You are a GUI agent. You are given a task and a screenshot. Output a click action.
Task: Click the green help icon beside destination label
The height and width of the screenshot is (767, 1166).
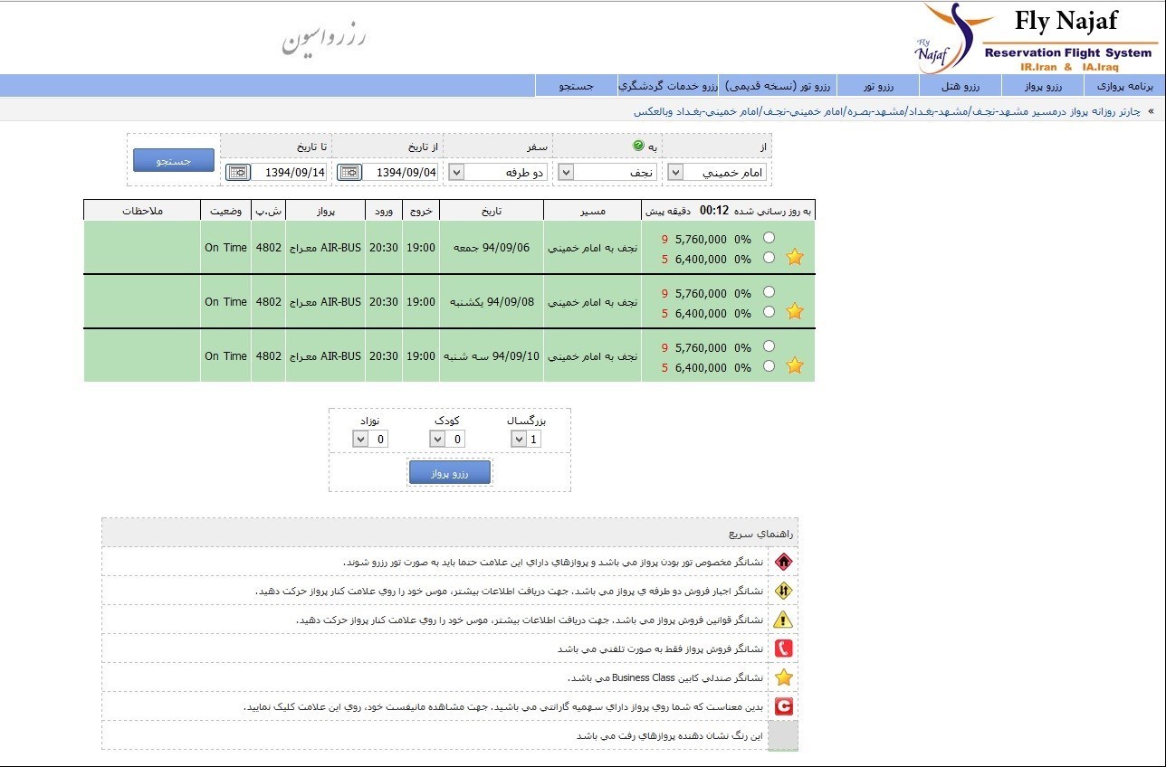coord(637,146)
